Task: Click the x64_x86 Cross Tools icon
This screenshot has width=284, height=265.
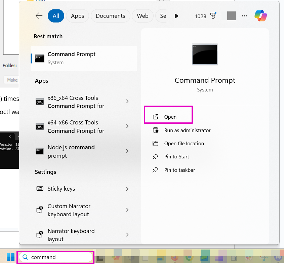Action: (40, 126)
